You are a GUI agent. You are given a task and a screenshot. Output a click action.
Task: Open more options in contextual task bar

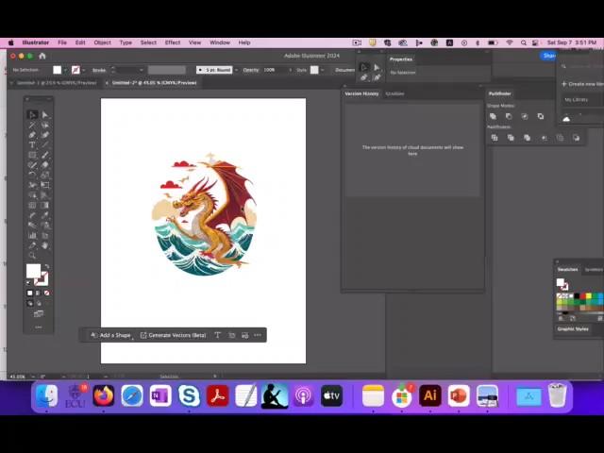258,335
